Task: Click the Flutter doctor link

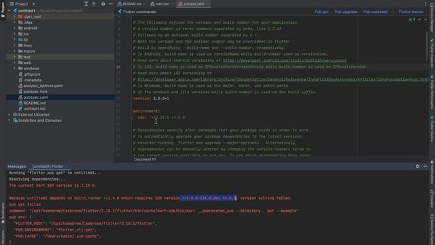Action: pyautogui.click(x=411, y=12)
